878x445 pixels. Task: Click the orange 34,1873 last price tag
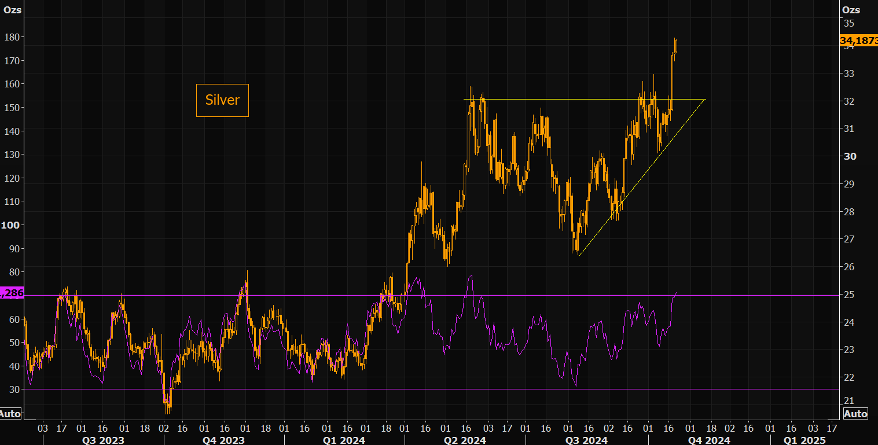pyautogui.click(x=858, y=41)
